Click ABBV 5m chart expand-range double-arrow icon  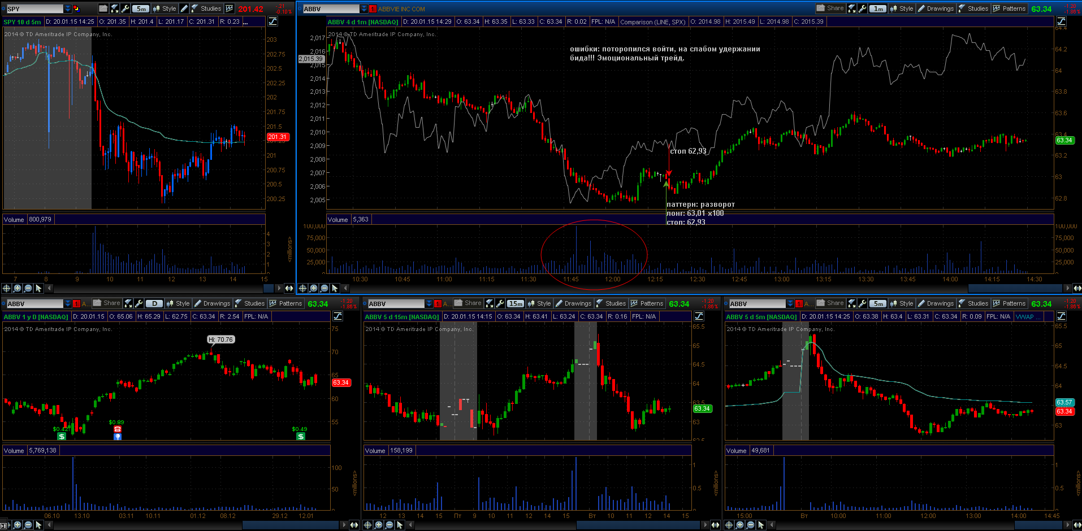pyautogui.click(x=1076, y=525)
